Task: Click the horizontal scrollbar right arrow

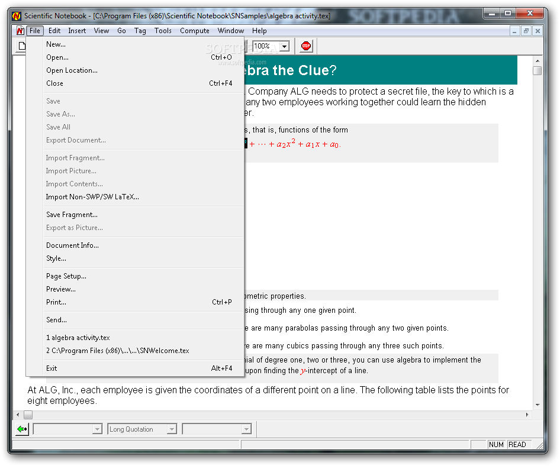Action: (x=527, y=415)
